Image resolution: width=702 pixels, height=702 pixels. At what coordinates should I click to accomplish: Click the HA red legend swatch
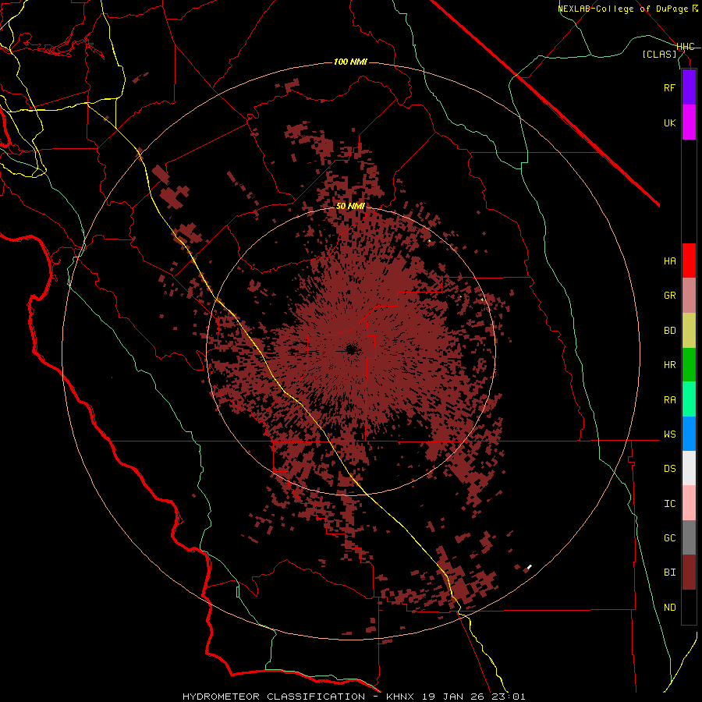coord(689,261)
